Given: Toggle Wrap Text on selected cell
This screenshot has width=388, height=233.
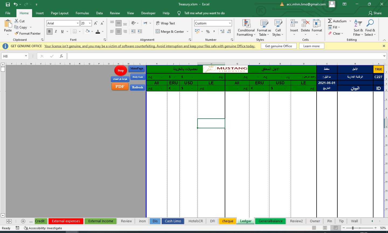Looking at the screenshot, I should [x=165, y=23].
